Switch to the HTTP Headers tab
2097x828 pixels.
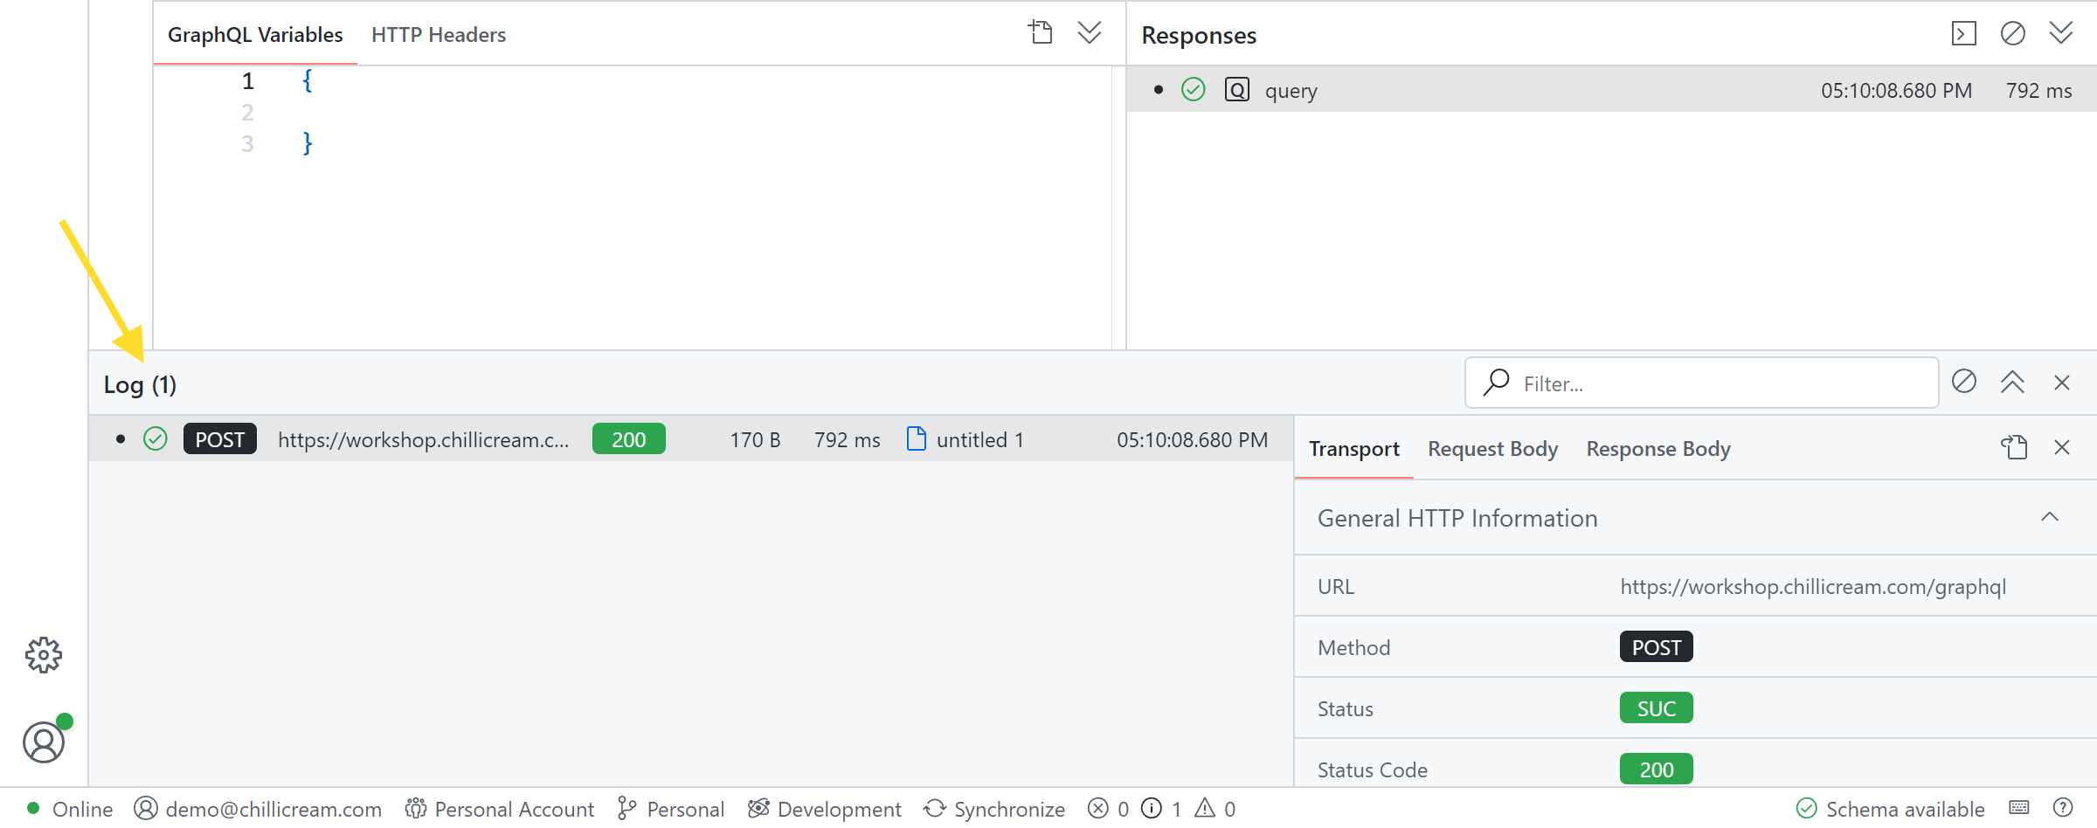coord(438,34)
